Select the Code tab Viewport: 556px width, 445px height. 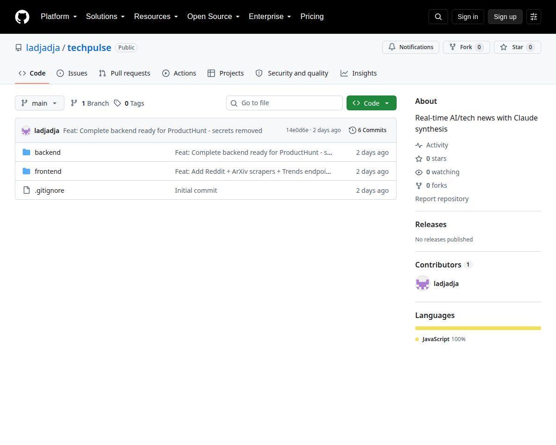tap(32, 73)
